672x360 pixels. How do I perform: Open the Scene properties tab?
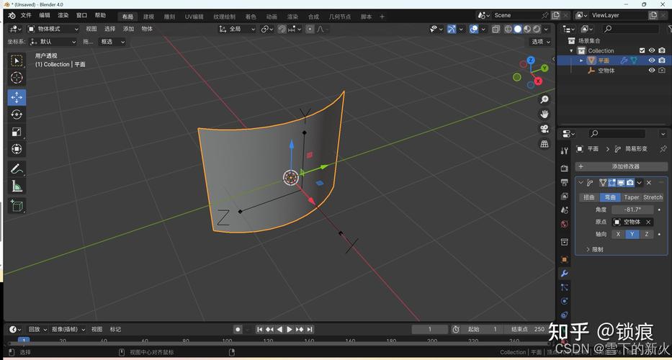tap(565, 210)
